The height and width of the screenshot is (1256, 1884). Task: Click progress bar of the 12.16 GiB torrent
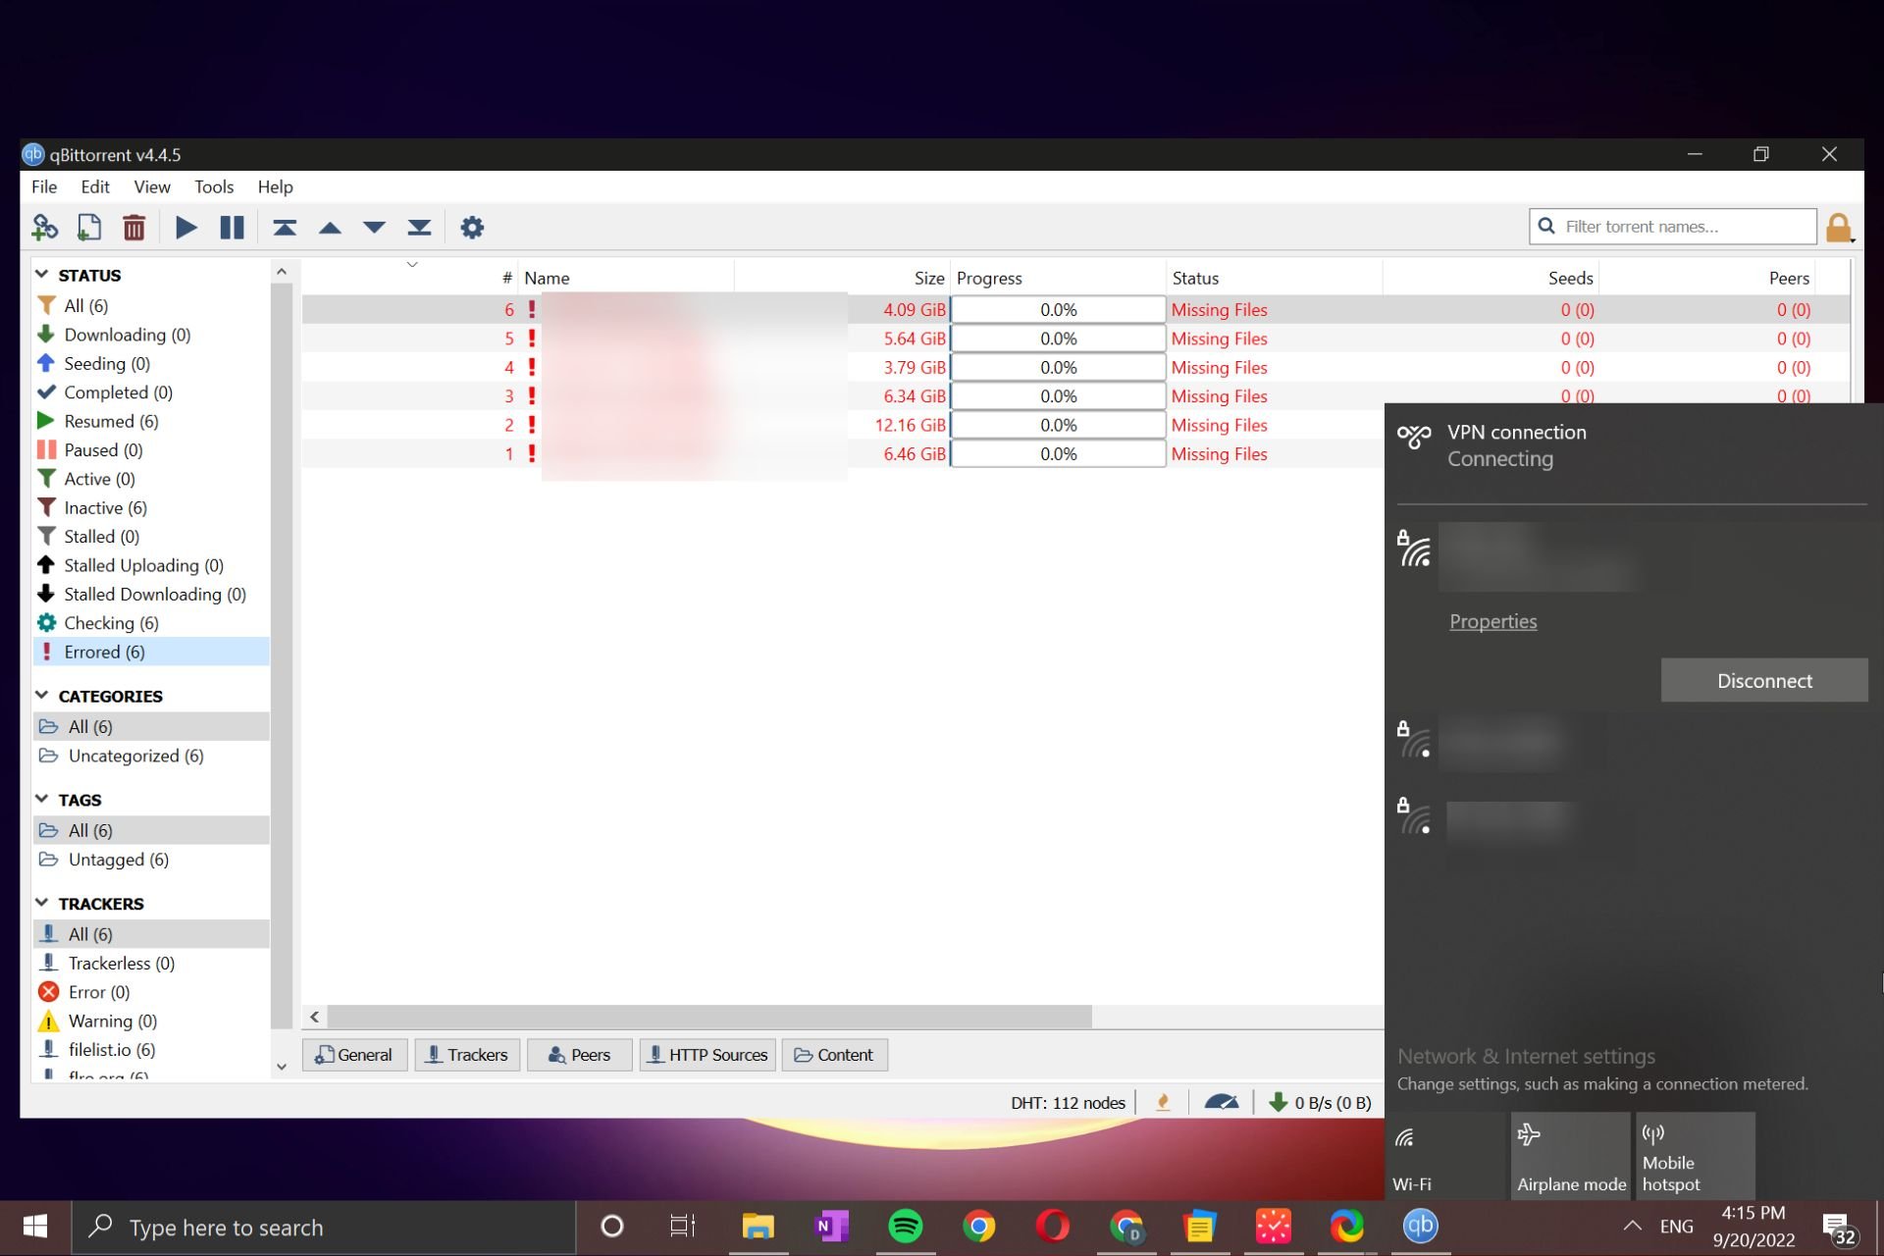pos(1059,425)
